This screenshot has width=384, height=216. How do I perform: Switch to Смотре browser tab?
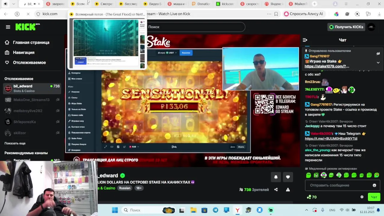(104, 4)
